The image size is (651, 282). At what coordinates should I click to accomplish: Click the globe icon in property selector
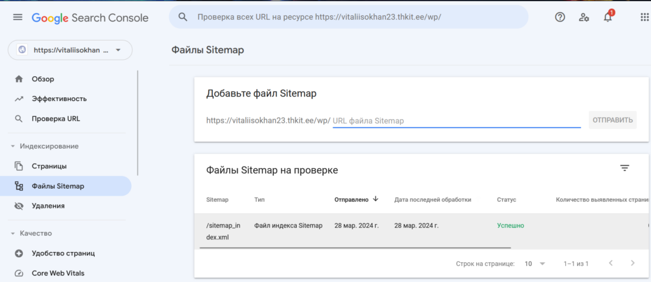click(22, 50)
